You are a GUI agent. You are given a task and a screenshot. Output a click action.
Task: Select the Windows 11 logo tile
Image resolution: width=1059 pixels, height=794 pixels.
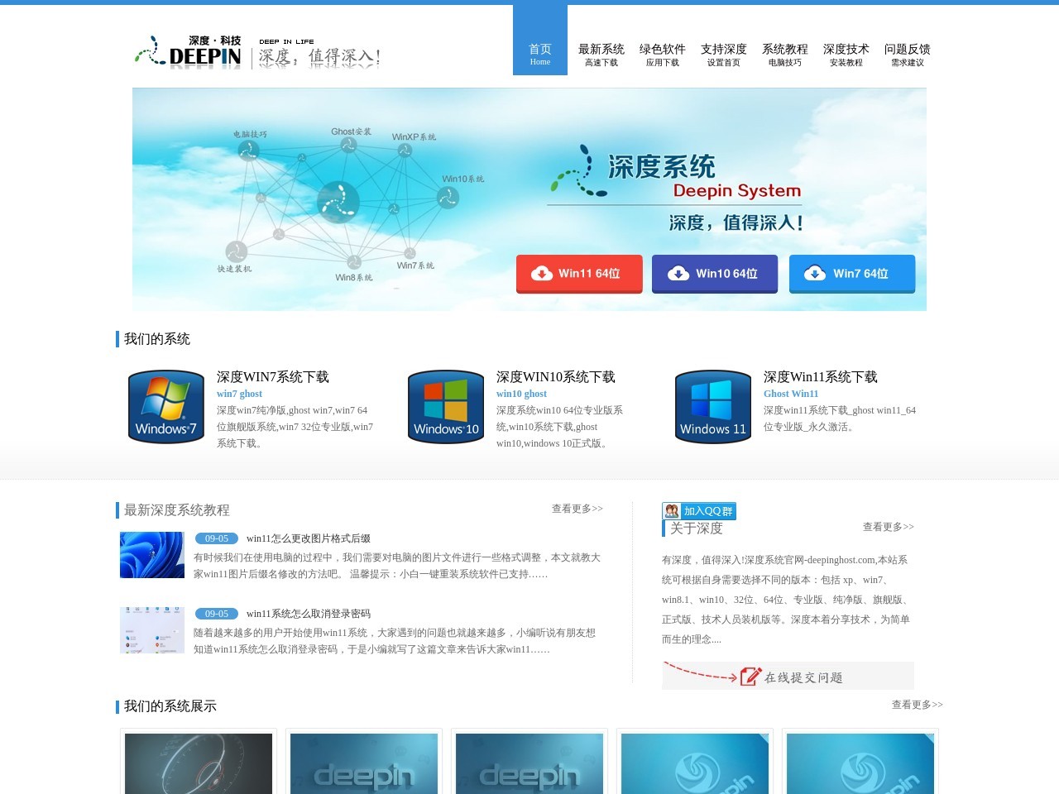tap(713, 407)
